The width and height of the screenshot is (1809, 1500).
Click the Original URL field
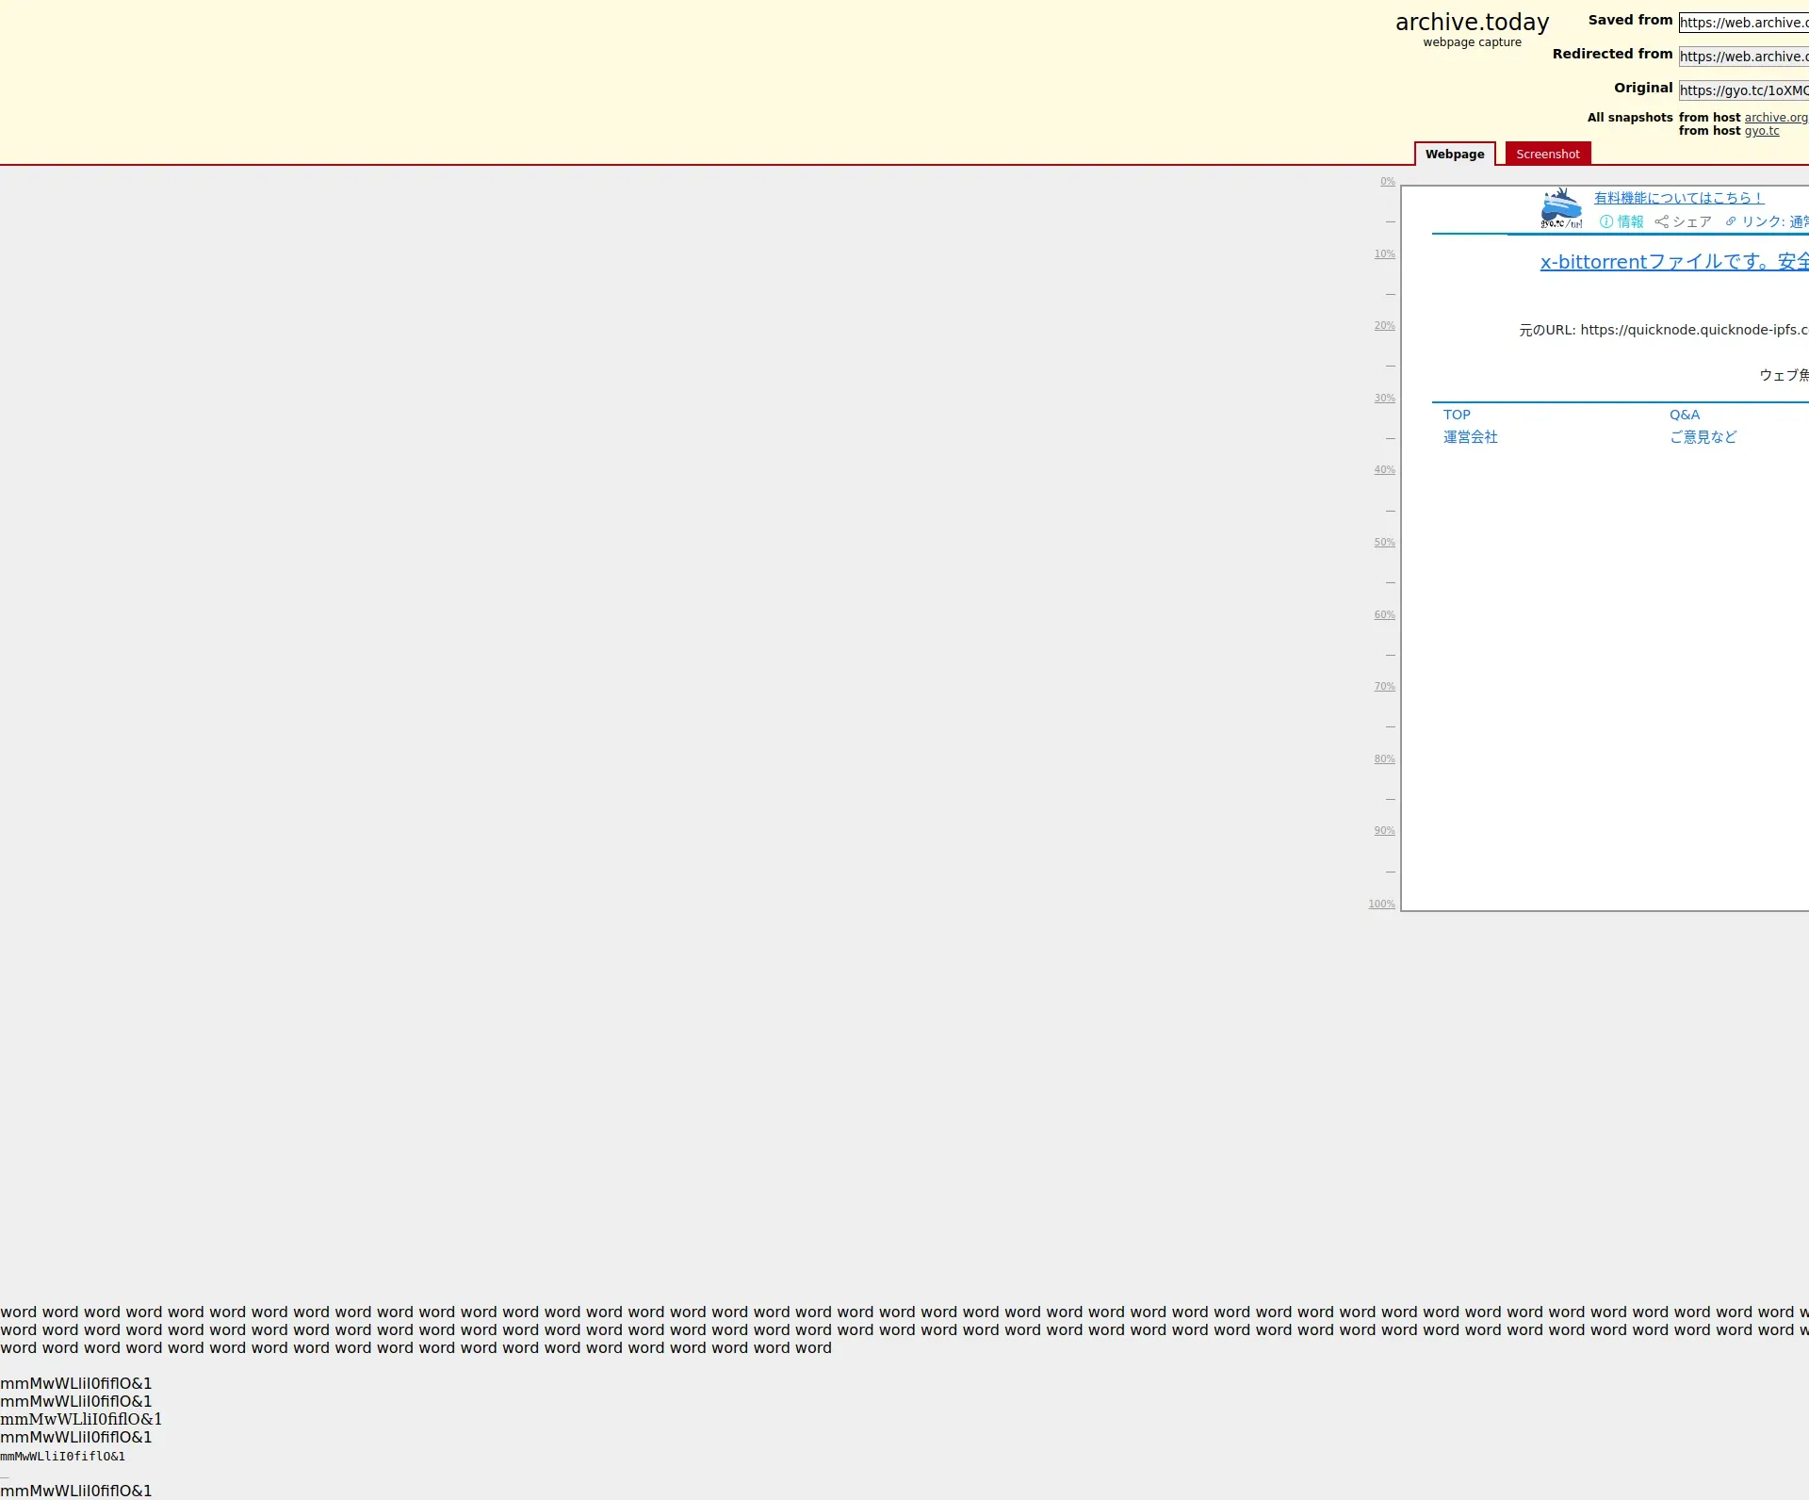click(x=1743, y=90)
